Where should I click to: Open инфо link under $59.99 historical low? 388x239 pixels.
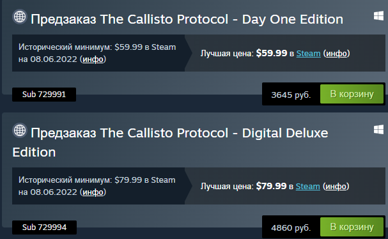click(x=93, y=59)
